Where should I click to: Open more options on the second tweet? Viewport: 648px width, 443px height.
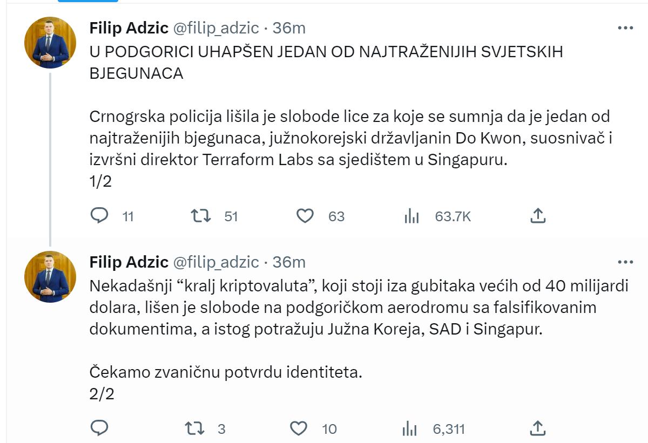pyautogui.click(x=625, y=262)
